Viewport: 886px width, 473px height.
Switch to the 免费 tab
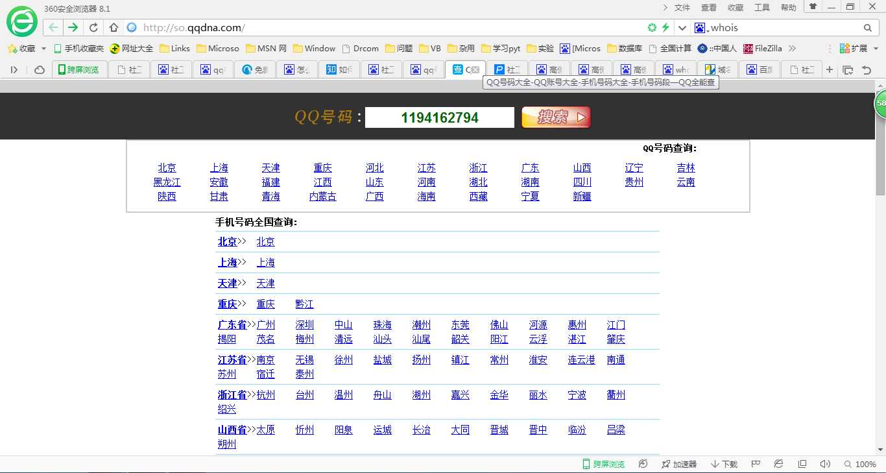255,69
